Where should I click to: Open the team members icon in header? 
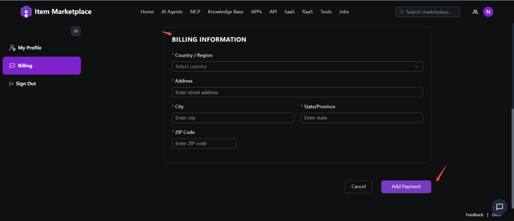(x=475, y=12)
